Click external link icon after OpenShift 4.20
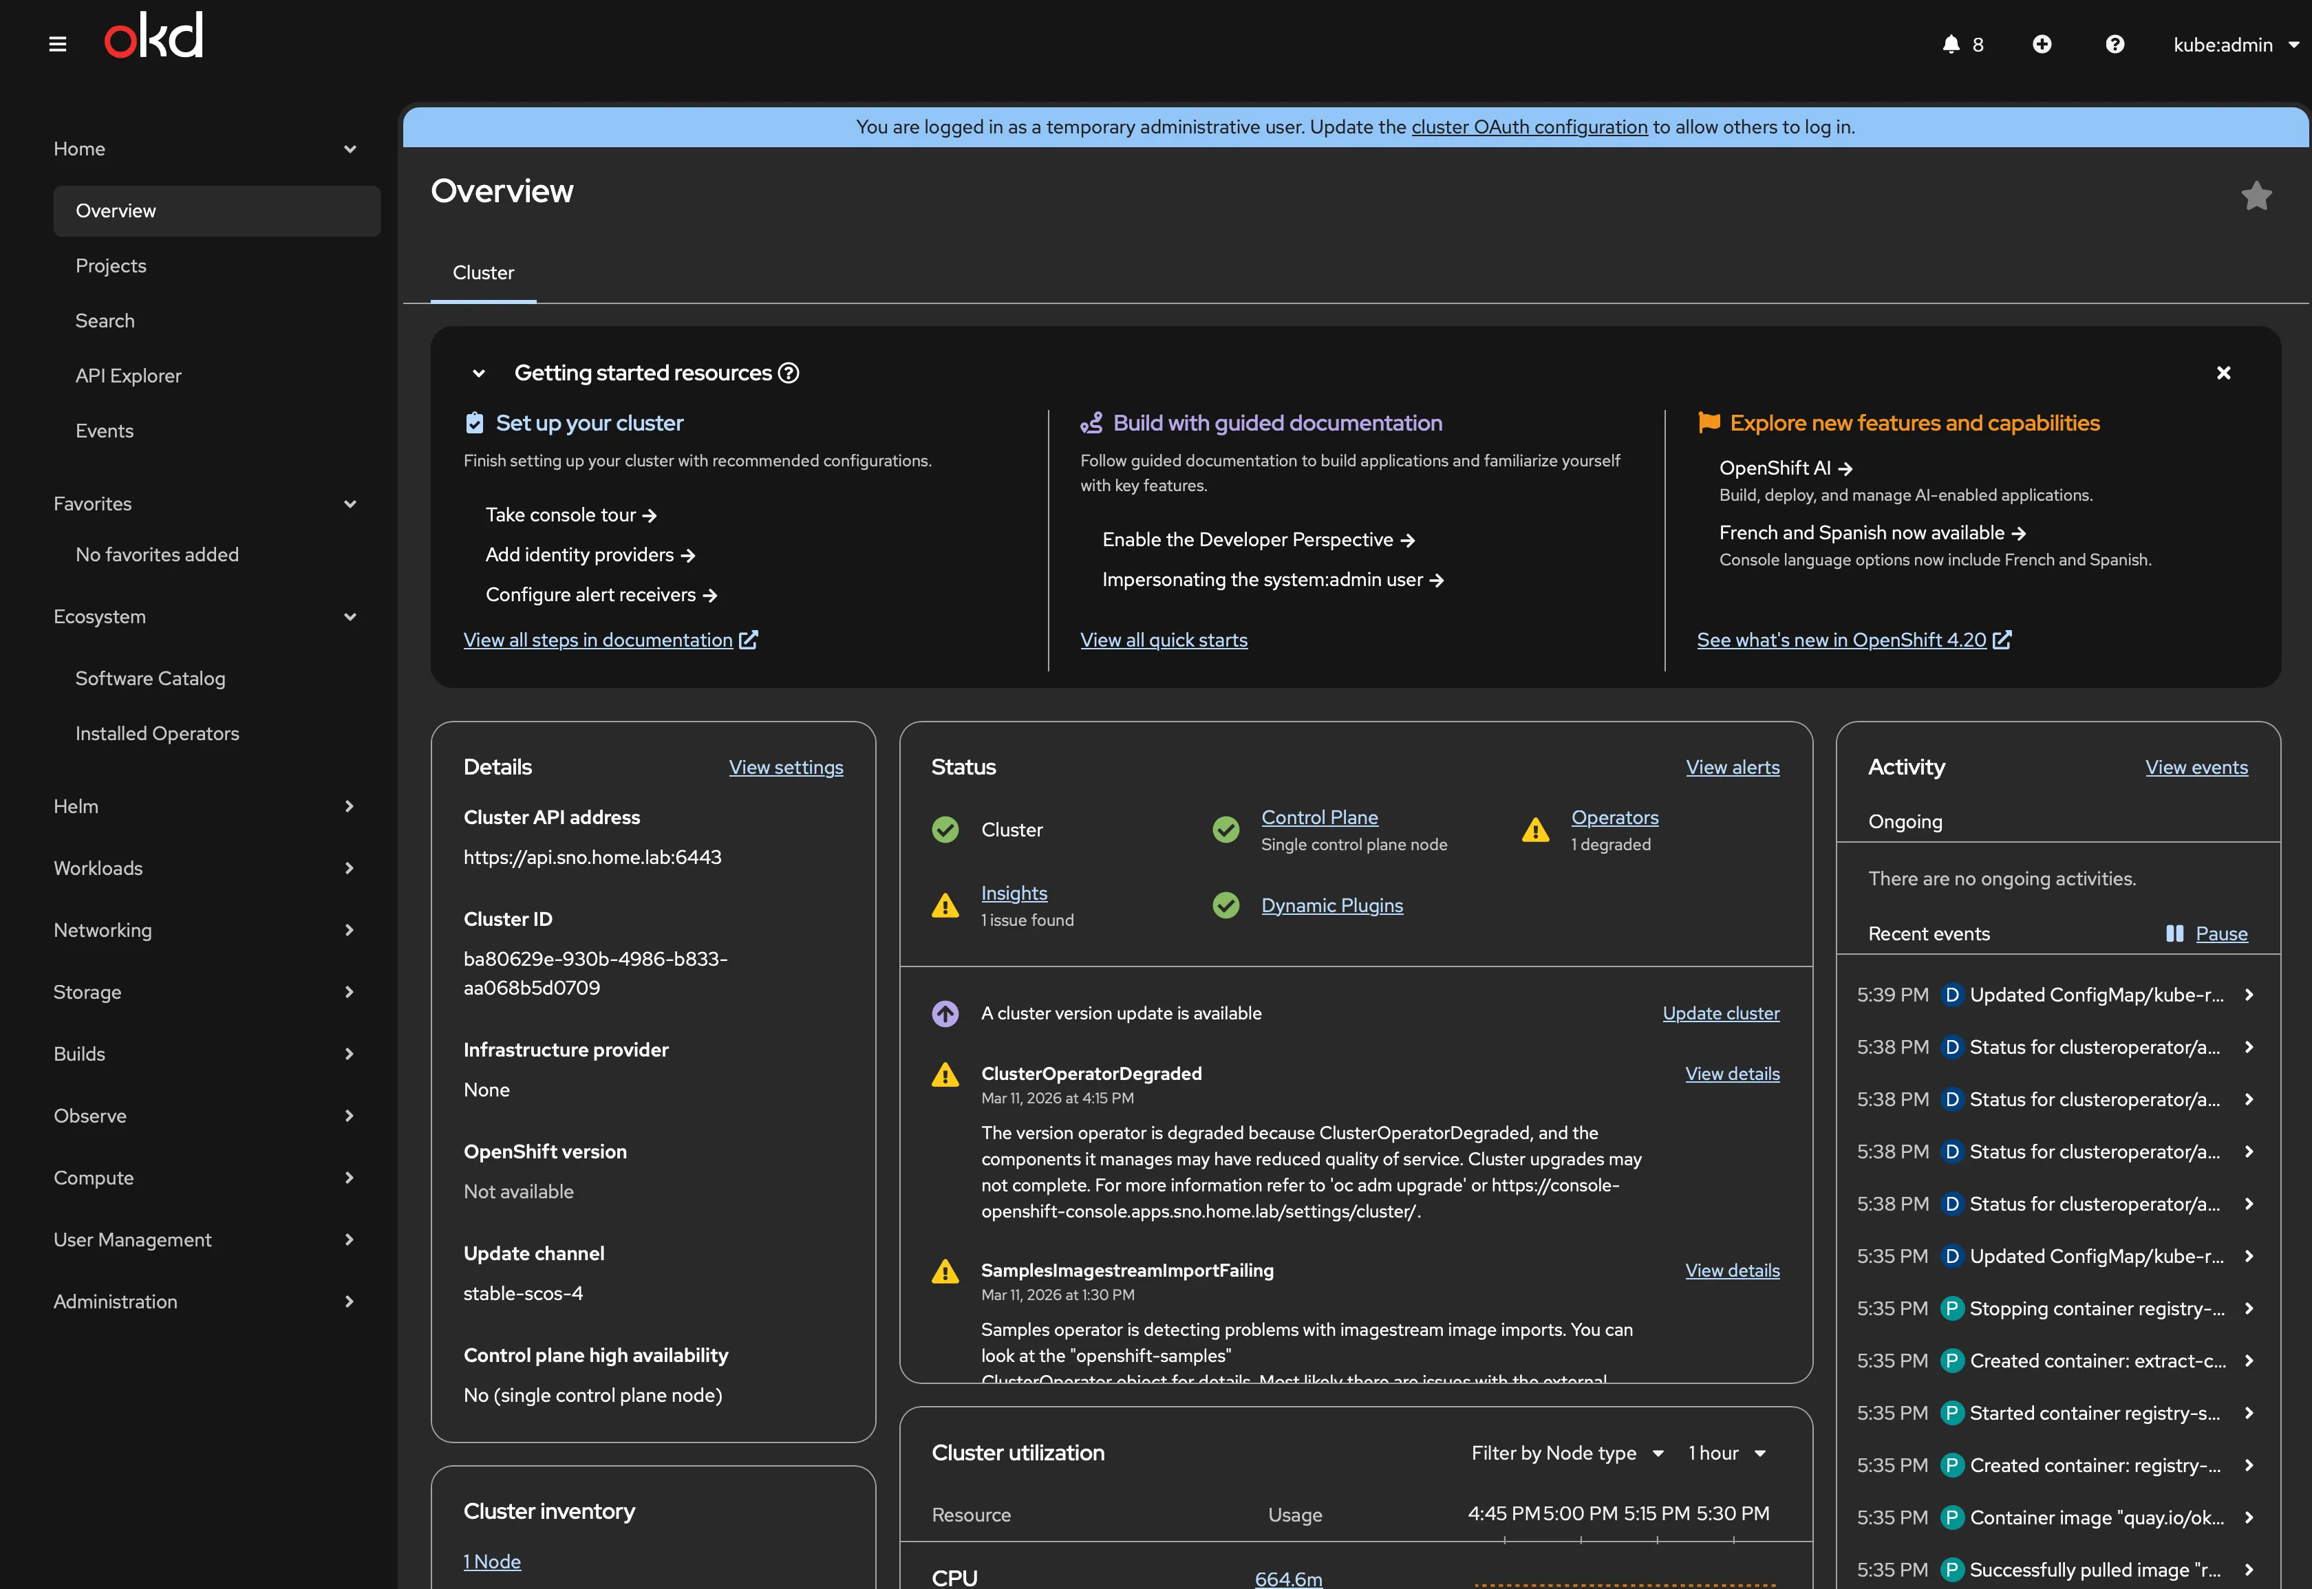This screenshot has height=1589, width=2312. (x=2002, y=639)
